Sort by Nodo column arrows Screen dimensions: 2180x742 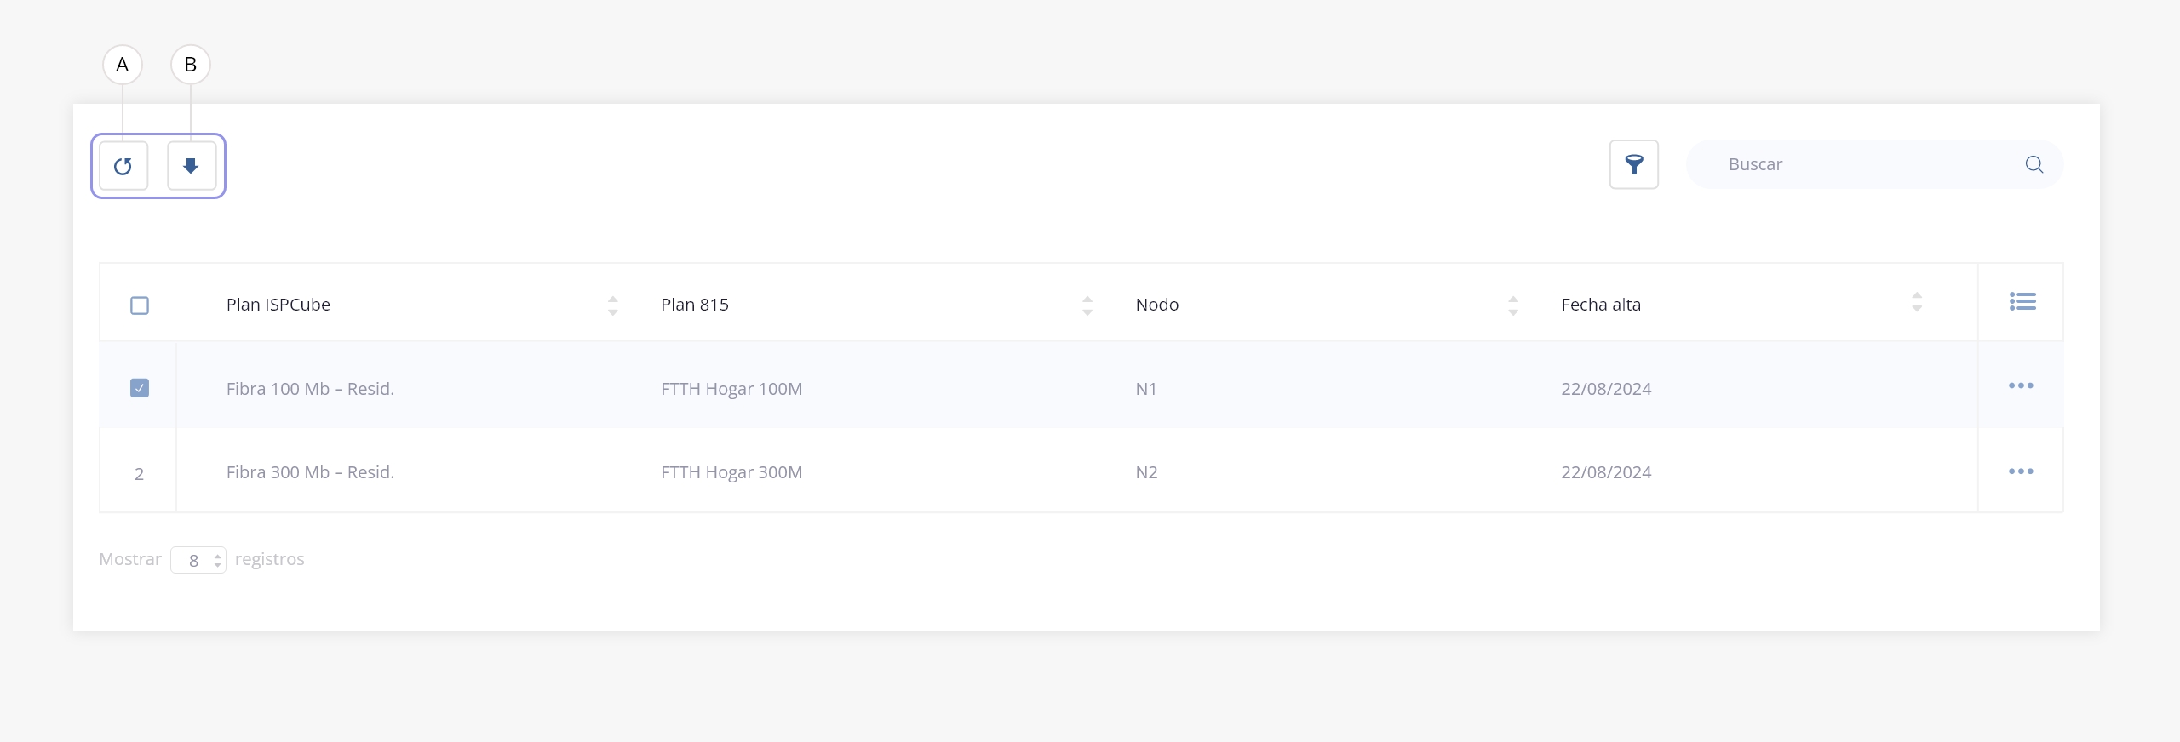click(x=1512, y=305)
